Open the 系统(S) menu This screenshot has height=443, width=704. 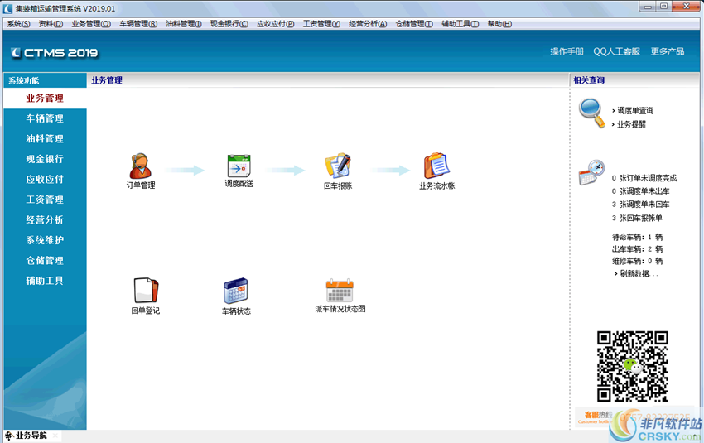[18, 24]
